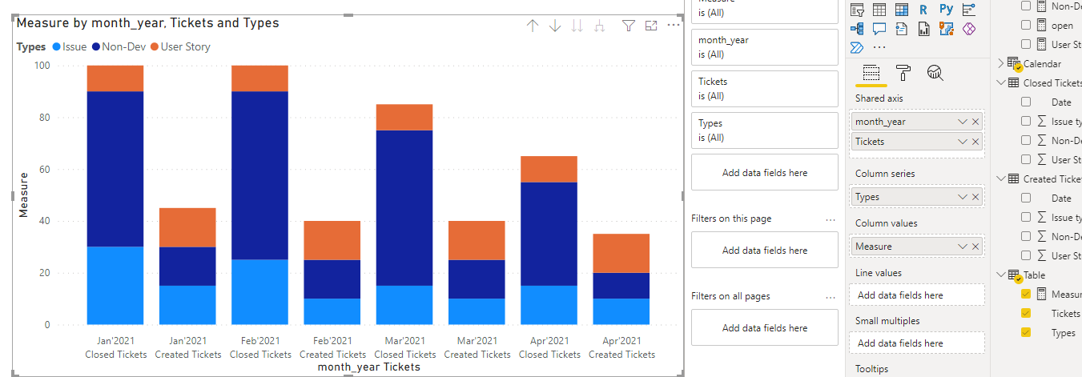Select the User Story segment of Apr'2021 Created Tickets bar
This screenshot has height=377, width=1082.
pos(621,253)
